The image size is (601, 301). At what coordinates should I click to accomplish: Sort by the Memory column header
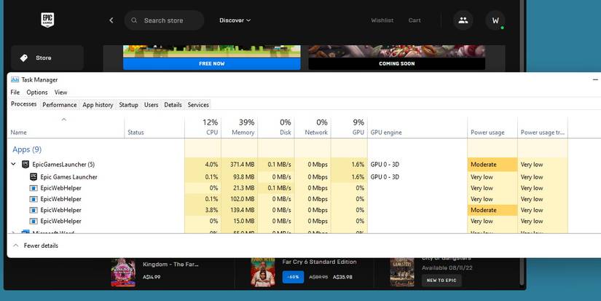(240, 128)
